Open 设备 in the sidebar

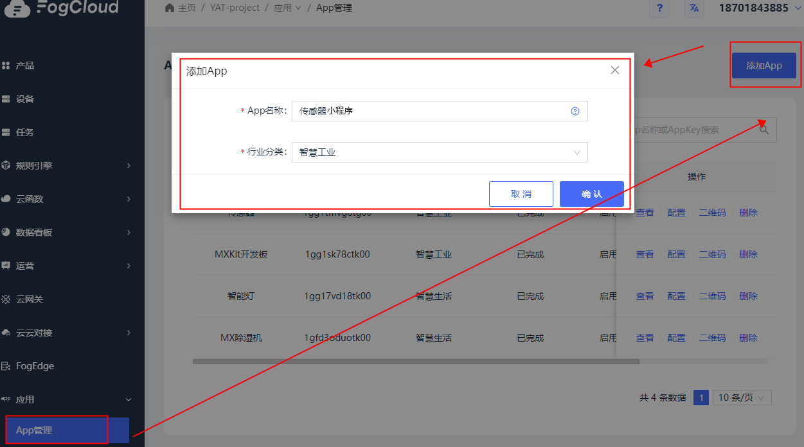click(x=25, y=99)
